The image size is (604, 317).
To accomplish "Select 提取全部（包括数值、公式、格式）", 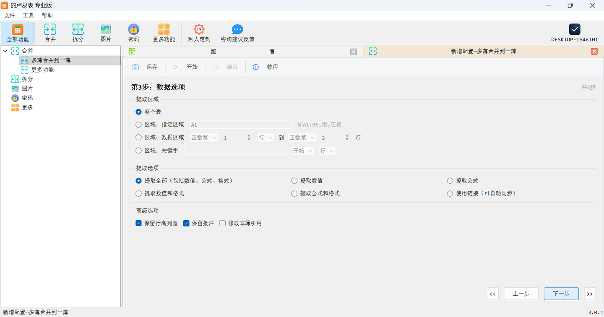I will tap(138, 181).
